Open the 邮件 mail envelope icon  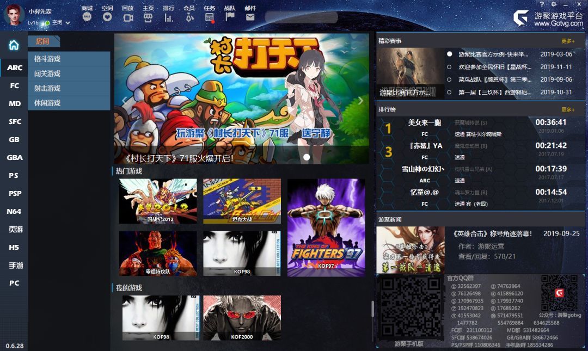(x=250, y=17)
